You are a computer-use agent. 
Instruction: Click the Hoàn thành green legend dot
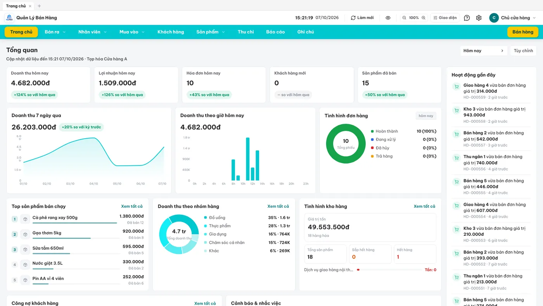pos(372,131)
